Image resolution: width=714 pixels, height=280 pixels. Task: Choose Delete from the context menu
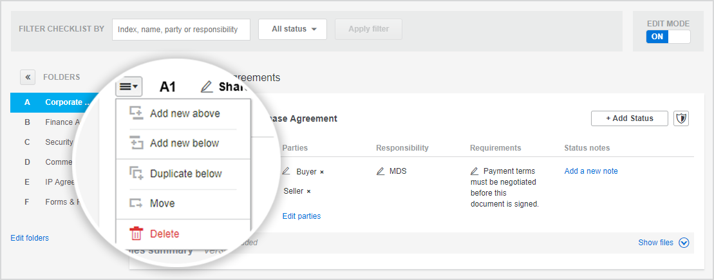pos(164,234)
